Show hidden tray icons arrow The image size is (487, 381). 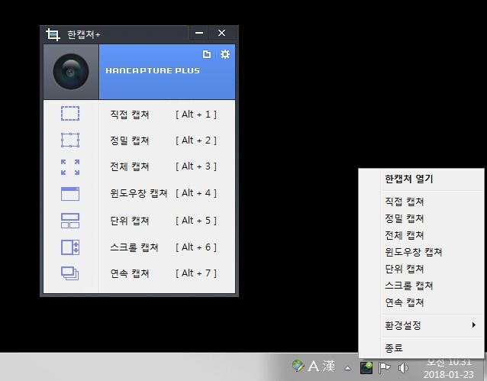point(348,369)
